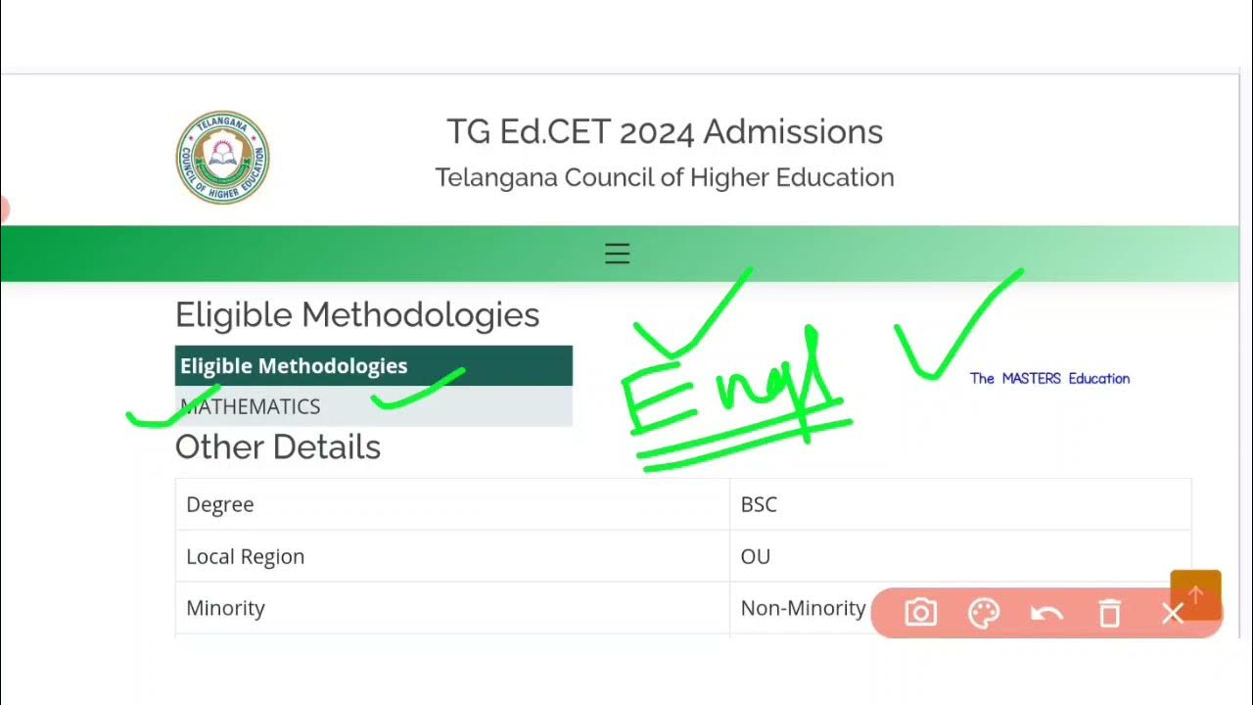Select the OU local region value

pos(756,556)
